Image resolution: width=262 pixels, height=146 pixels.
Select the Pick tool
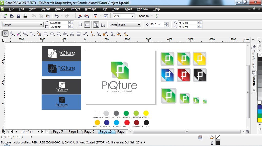click(x=5, y=34)
